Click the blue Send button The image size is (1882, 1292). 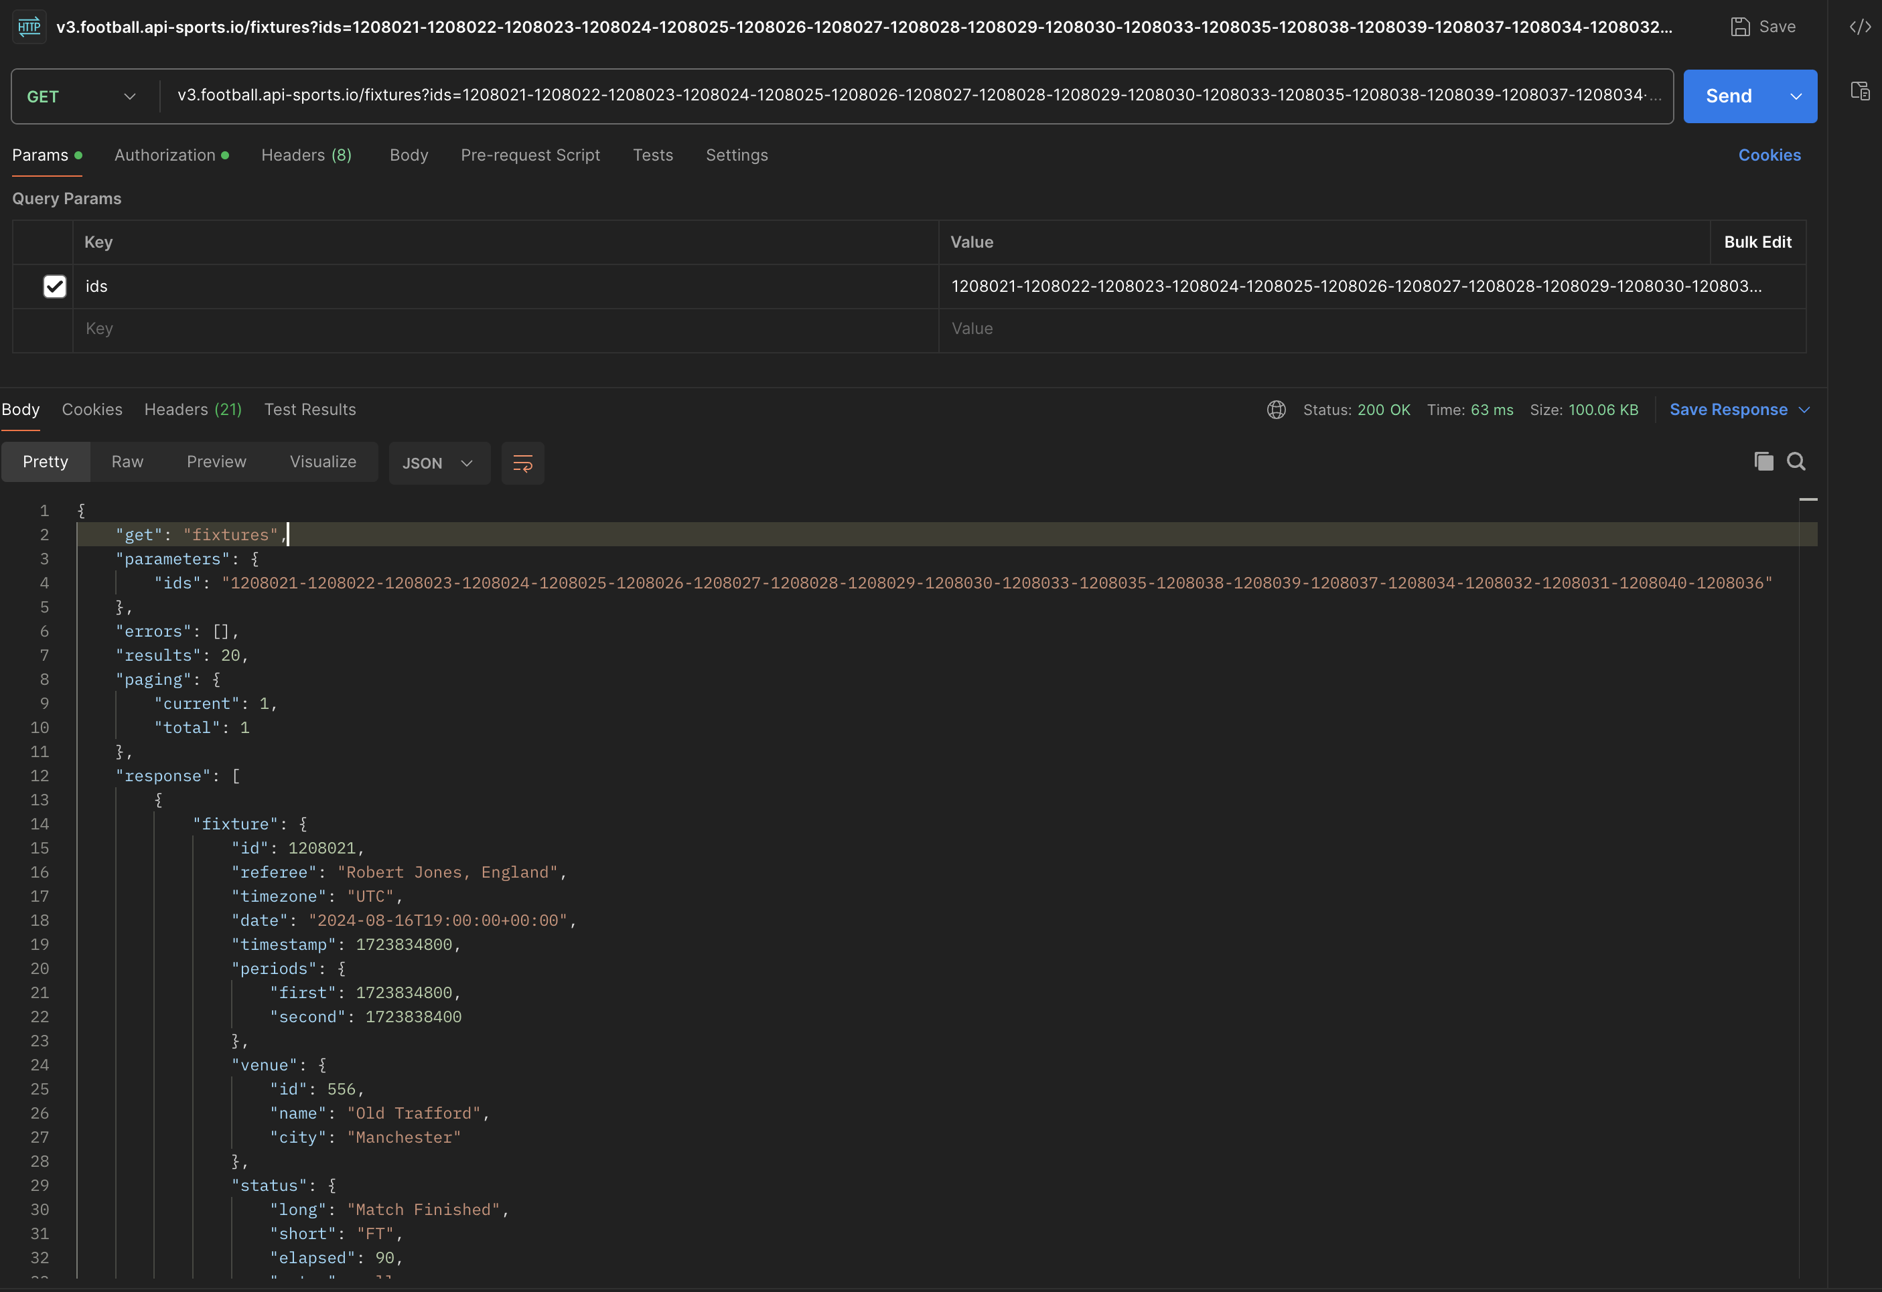(x=1729, y=96)
